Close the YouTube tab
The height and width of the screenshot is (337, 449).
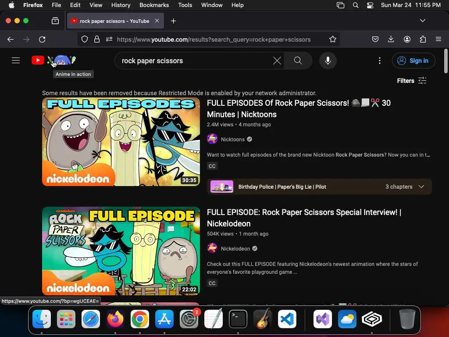pos(157,21)
